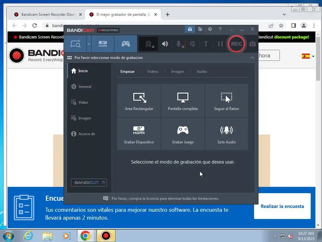Open Imagen settings in sidebar
Screen dimensions: 322x242
click(x=89, y=118)
